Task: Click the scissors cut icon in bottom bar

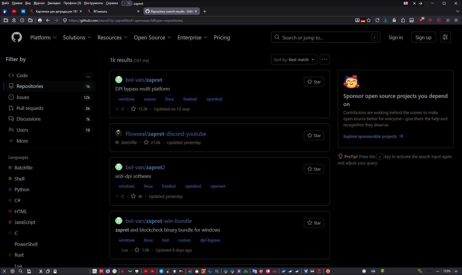Action: click(41, 271)
